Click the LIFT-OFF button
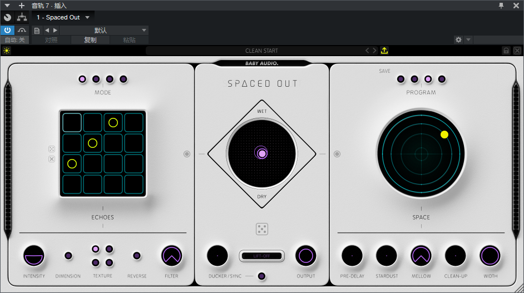The width and height of the screenshot is (524, 293). (261, 256)
